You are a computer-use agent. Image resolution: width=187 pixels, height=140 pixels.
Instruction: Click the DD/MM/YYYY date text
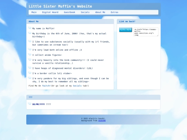click(x=38, y=104)
